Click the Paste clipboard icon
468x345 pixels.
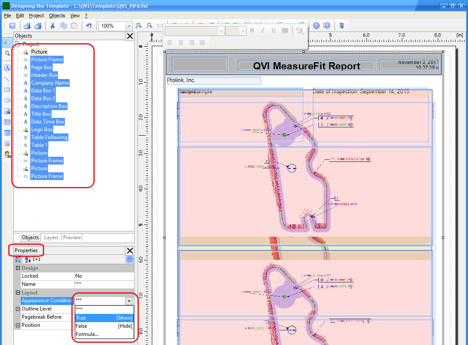(x=74, y=26)
